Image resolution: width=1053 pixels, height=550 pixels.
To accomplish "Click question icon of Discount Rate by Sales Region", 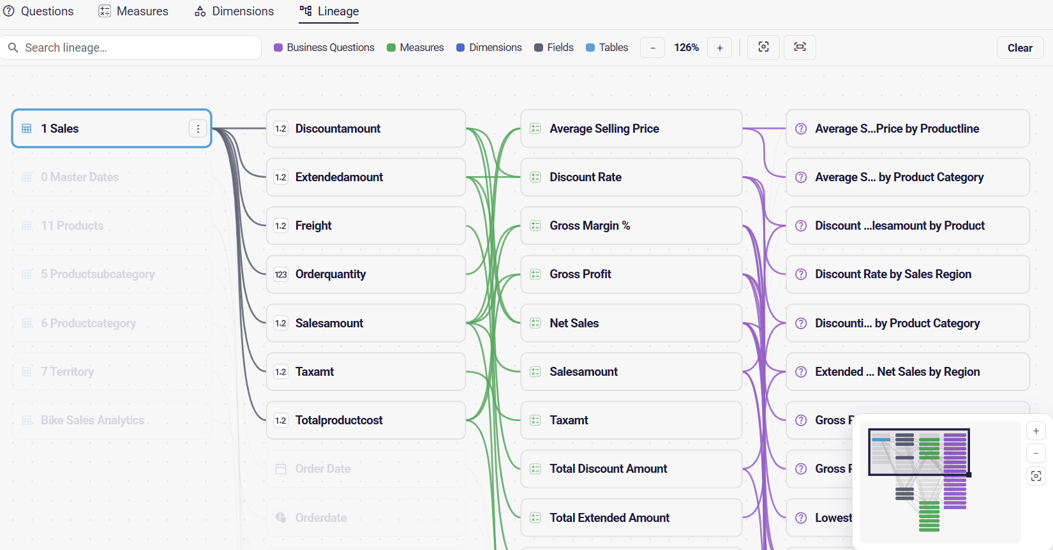I will tap(801, 274).
